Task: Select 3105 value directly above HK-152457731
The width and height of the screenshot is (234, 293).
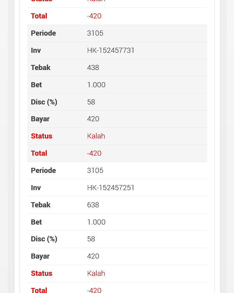Action: [95, 33]
